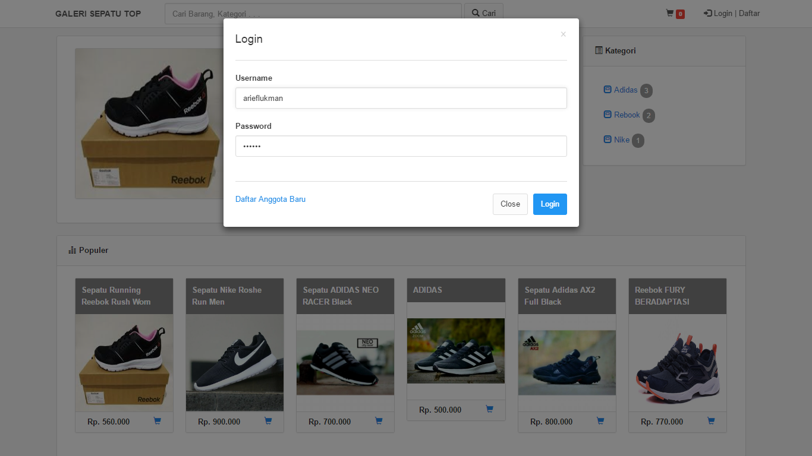Click cart icon under Reebok Rush shoe

[x=158, y=421]
